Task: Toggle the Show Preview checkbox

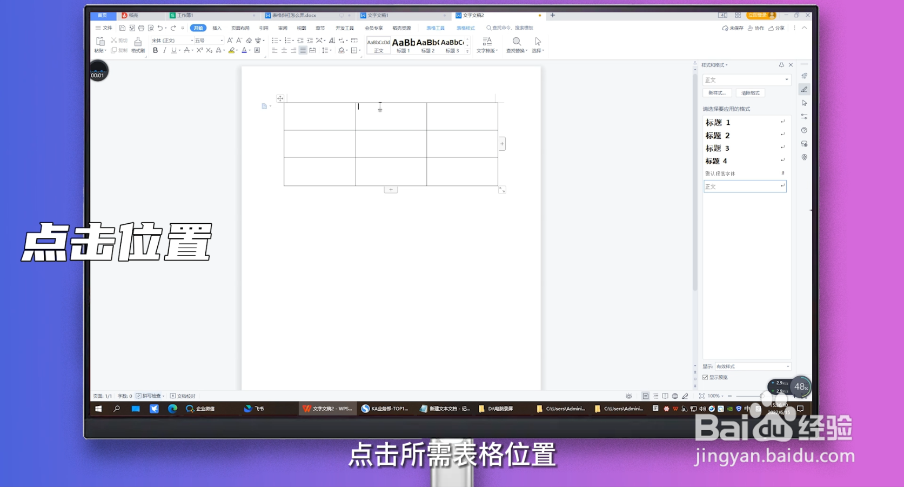Action: (705, 377)
